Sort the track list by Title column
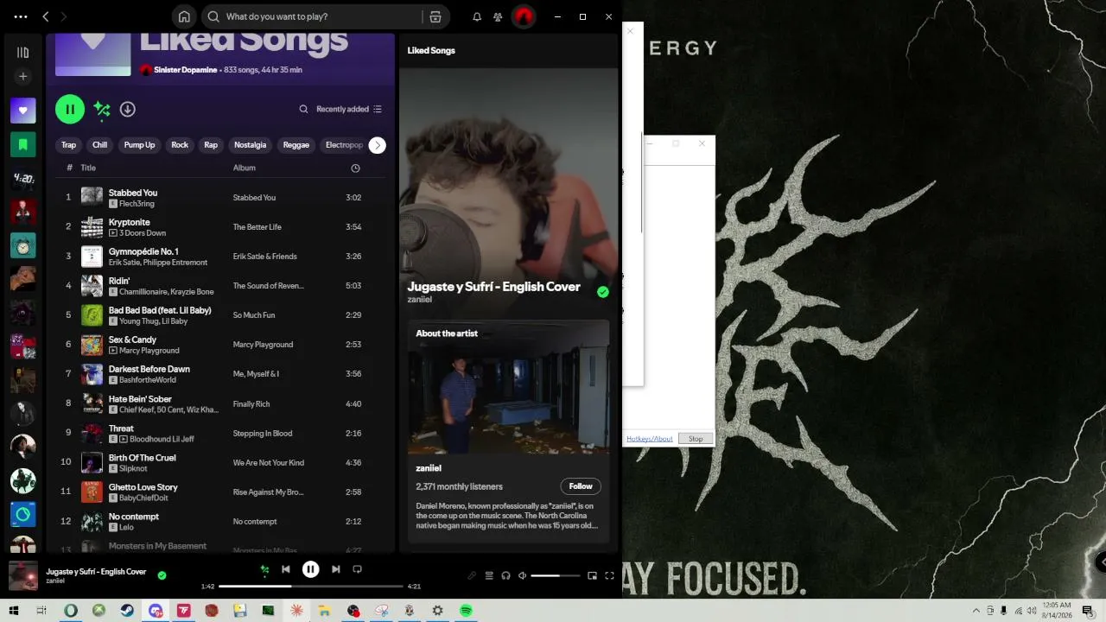 click(88, 168)
